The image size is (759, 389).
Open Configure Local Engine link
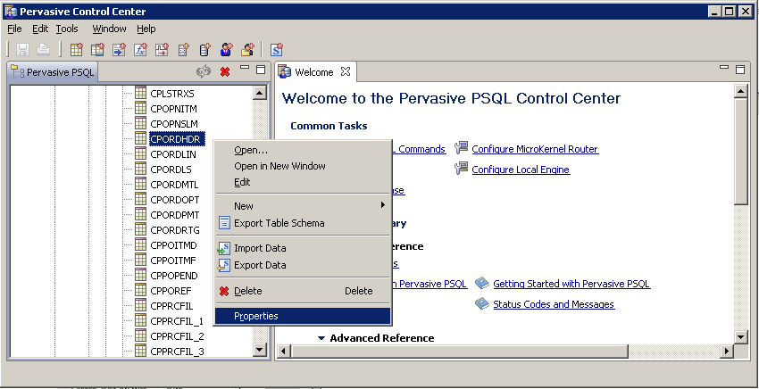pos(521,170)
